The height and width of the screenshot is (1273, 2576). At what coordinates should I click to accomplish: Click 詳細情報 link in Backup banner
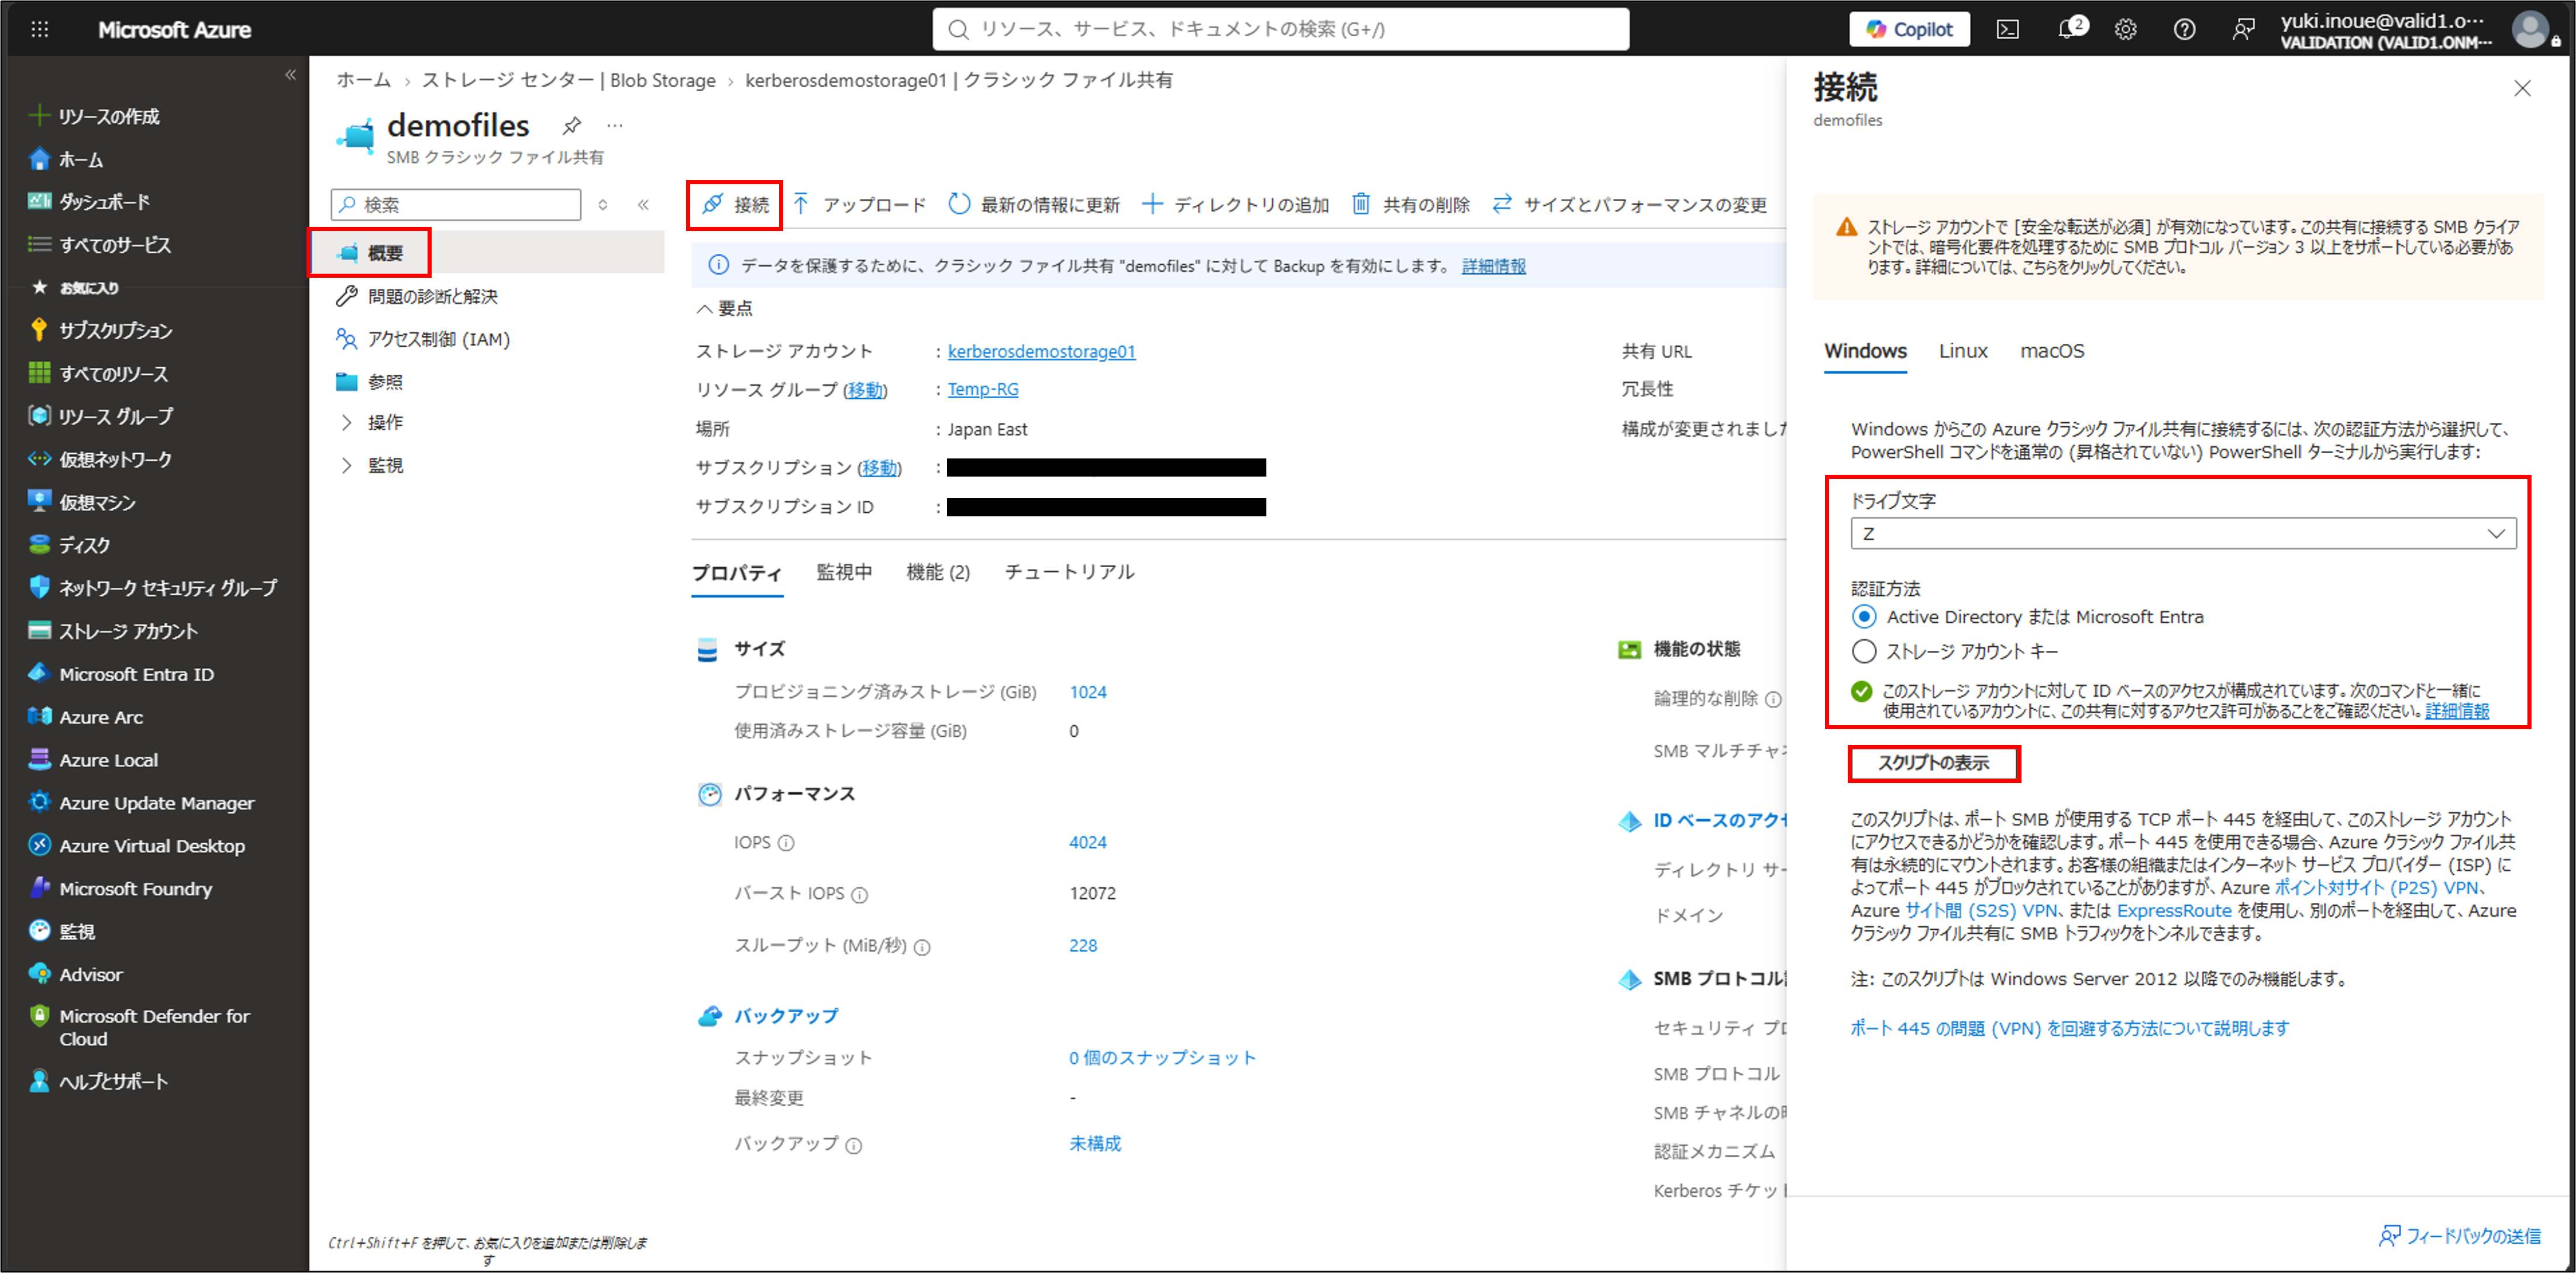coord(1494,266)
